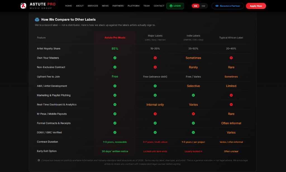This screenshot has width=286, height=172.
Task: Click the Become a Partner button
Action: 228,6
